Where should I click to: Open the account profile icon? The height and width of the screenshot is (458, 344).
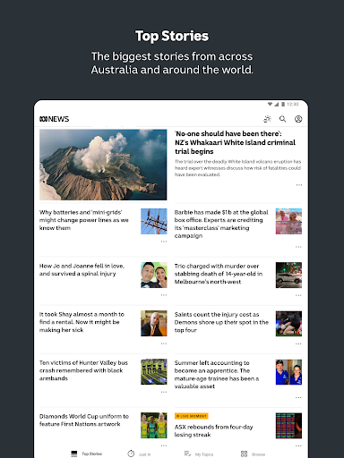click(x=298, y=119)
